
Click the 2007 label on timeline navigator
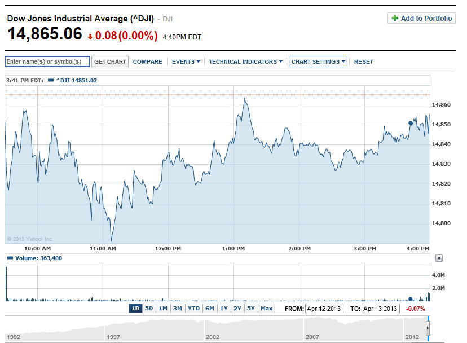312,337
